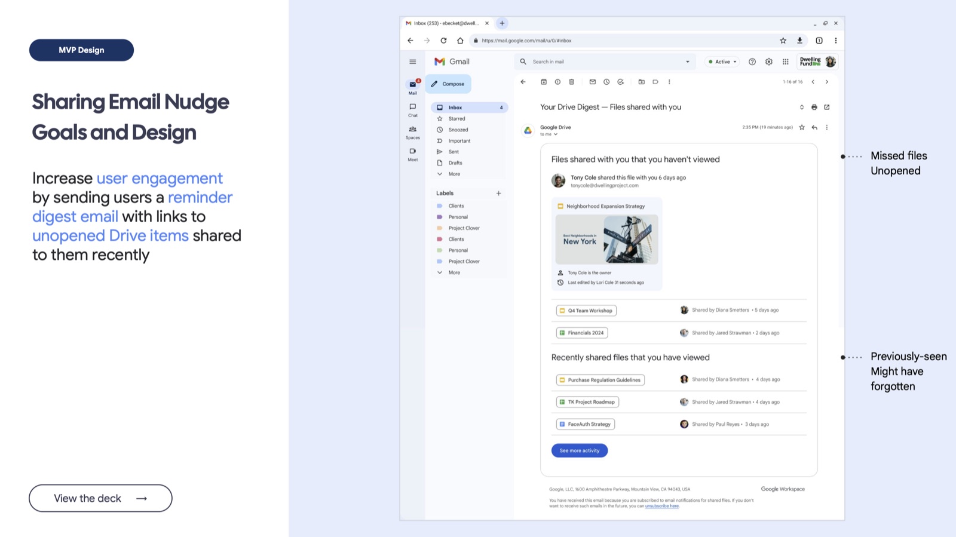956x537 pixels.
Task: Click the expand all messages icon beside subject
Action: [x=802, y=108]
